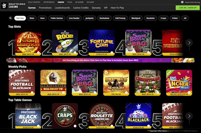The width and height of the screenshot is (201, 133).
Task: Select the Craps filter pill
Action: click(163, 18)
